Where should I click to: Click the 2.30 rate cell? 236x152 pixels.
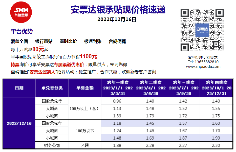click(x=216, y=145)
